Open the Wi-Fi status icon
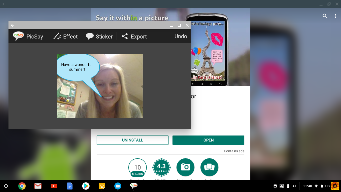The width and height of the screenshot is (341, 192). [316, 186]
